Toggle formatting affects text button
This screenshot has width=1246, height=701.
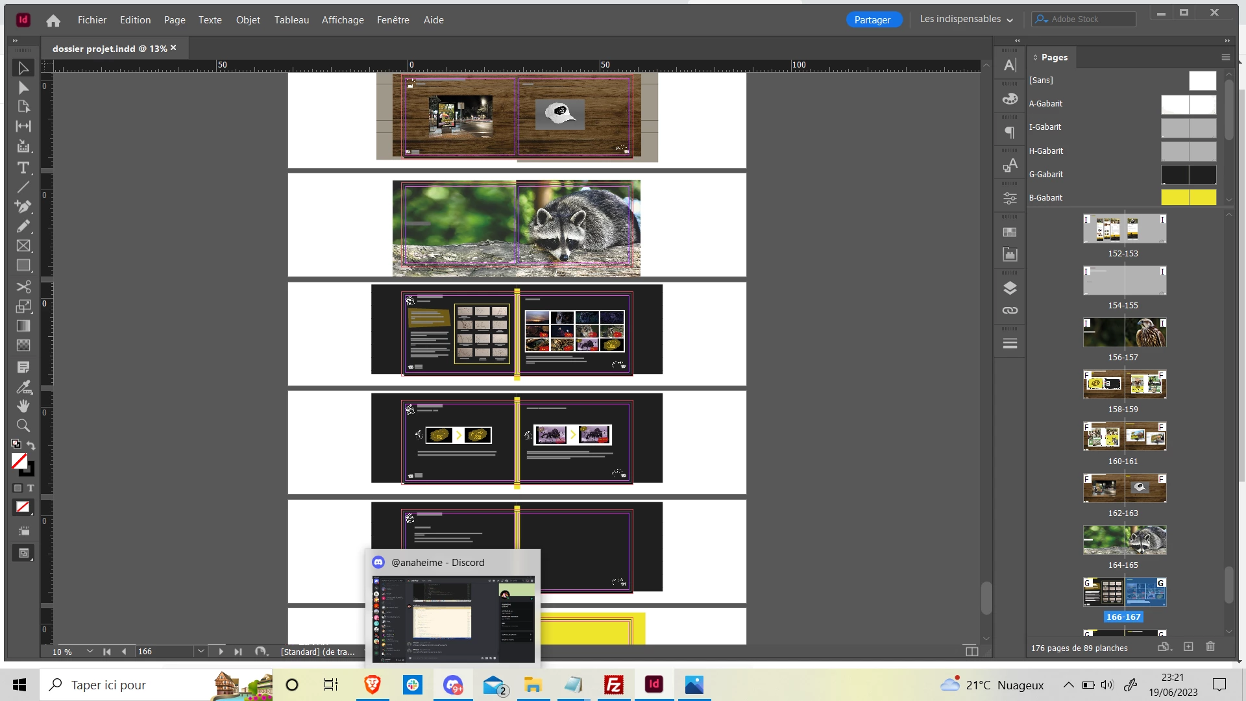[31, 488]
